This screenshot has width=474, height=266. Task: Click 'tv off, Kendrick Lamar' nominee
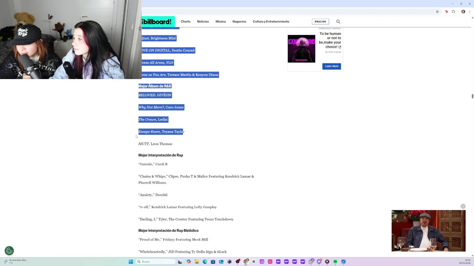point(177,207)
